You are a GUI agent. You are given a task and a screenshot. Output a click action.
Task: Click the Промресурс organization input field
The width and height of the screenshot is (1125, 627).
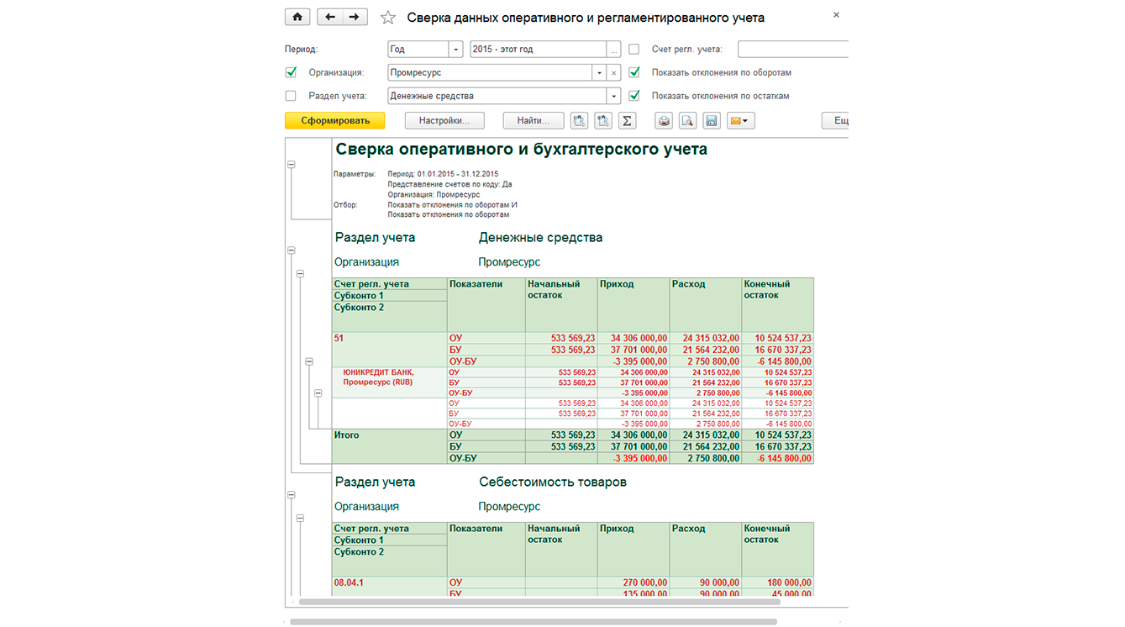point(491,73)
